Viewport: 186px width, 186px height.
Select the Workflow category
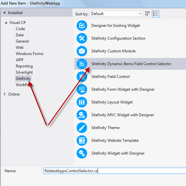pyautogui.click(x=24, y=85)
